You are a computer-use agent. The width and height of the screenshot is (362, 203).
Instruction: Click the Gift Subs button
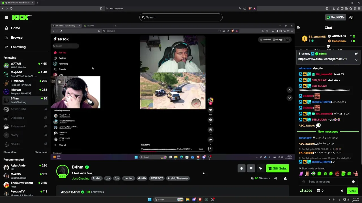tap(277, 168)
